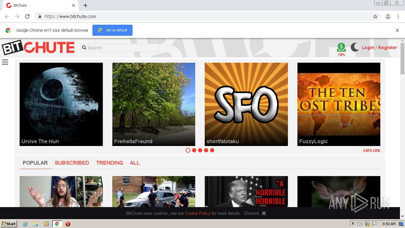Open FuzzyLogic channel thumbnail
The height and width of the screenshot is (228, 405).
point(339,104)
